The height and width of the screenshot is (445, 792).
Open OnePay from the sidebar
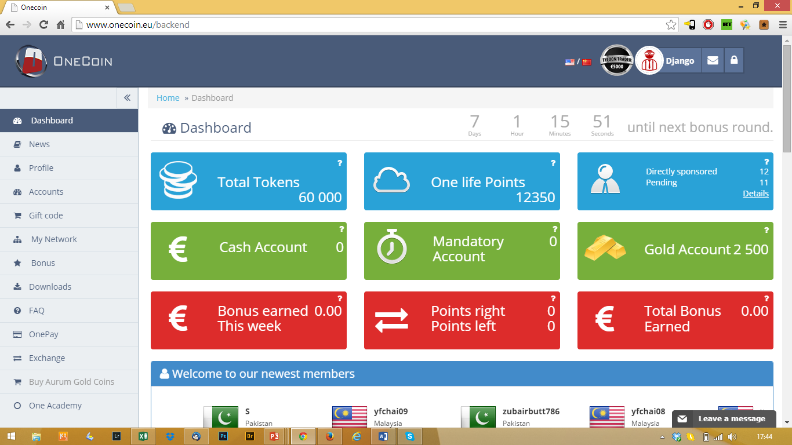(69, 334)
